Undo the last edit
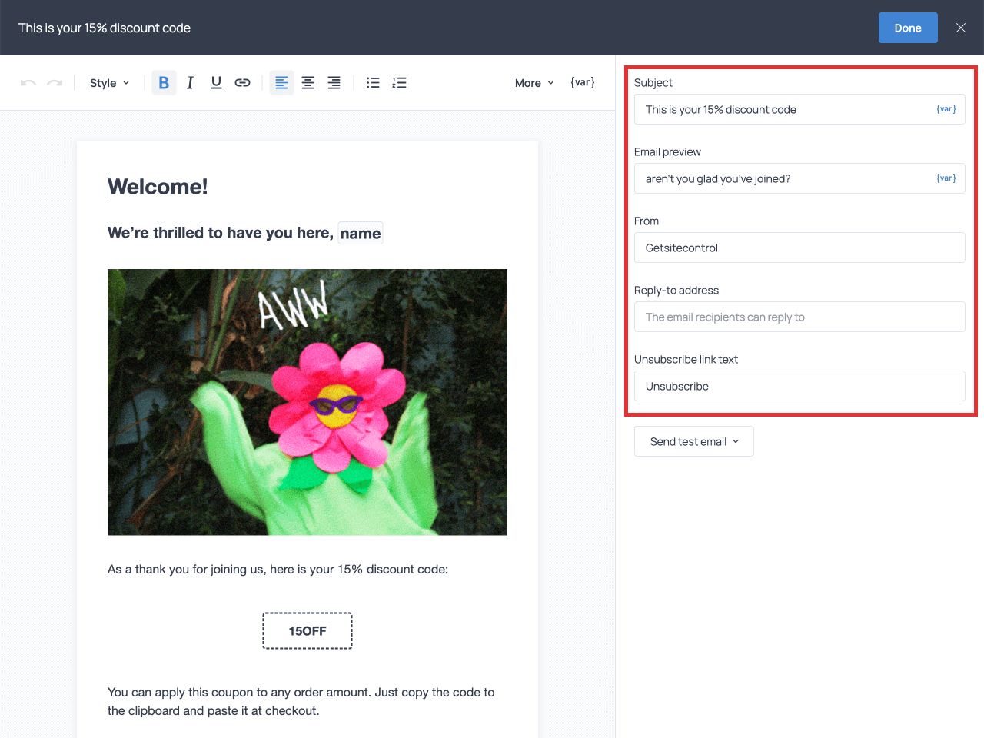This screenshot has height=738, width=984. [28, 82]
